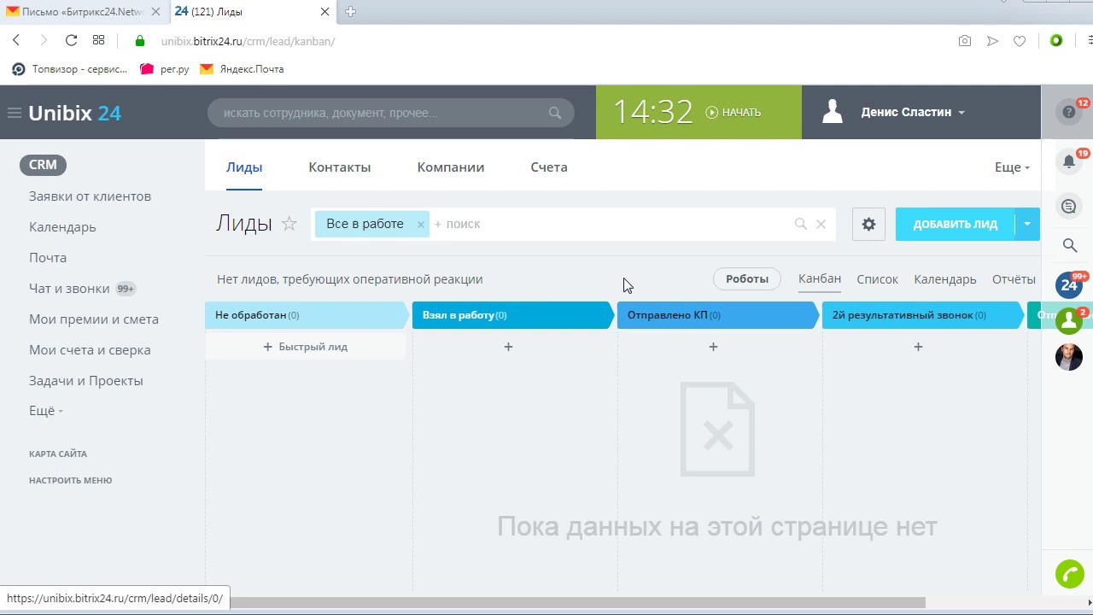Open notifications bell icon
1093x615 pixels.
pos(1068,161)
